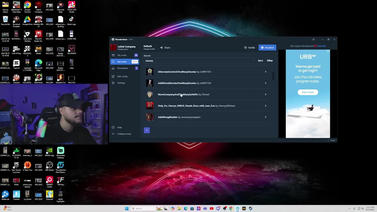The height and width of the screenshot is (212, 377).
Task: Open Google Drive desktop icon
Action: click(27, 21)
